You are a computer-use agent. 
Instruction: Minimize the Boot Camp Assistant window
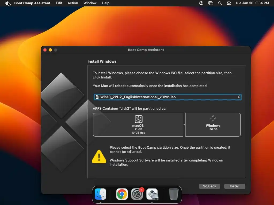point(50,50)
